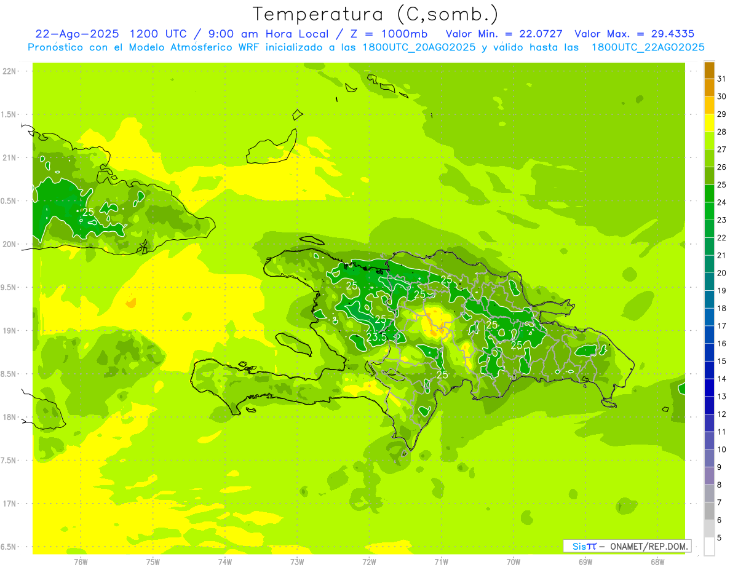
Task: Click the legend value "18"
Action: pos(721,308)
